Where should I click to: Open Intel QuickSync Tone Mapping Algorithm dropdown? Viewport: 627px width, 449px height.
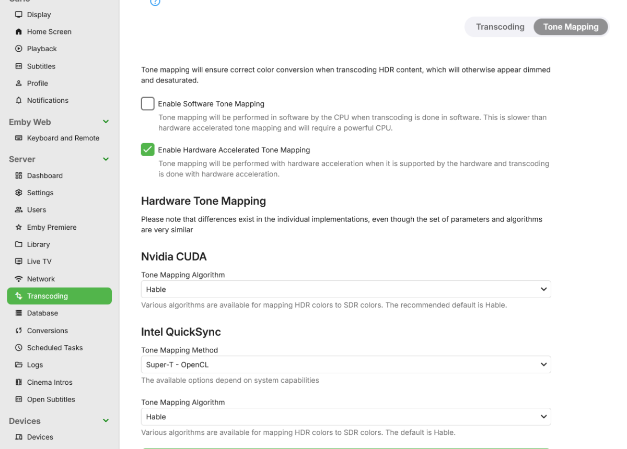[x=345, y=417]
